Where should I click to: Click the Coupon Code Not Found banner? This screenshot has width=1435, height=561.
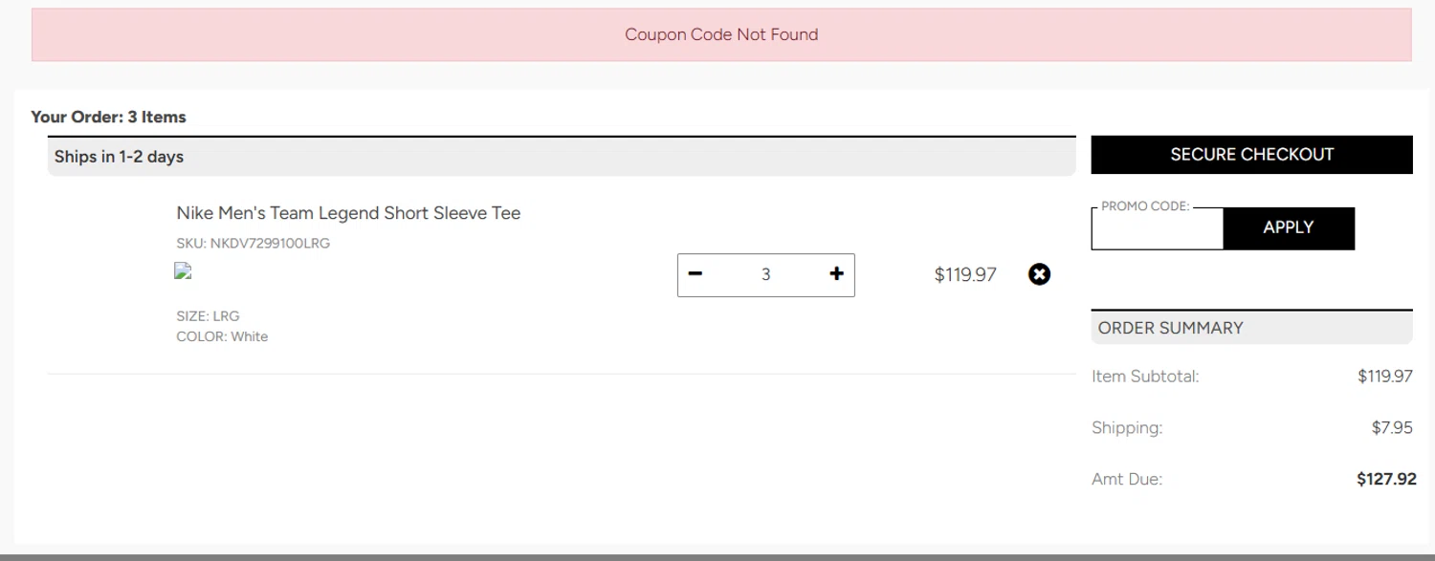[x=721, y=34]
